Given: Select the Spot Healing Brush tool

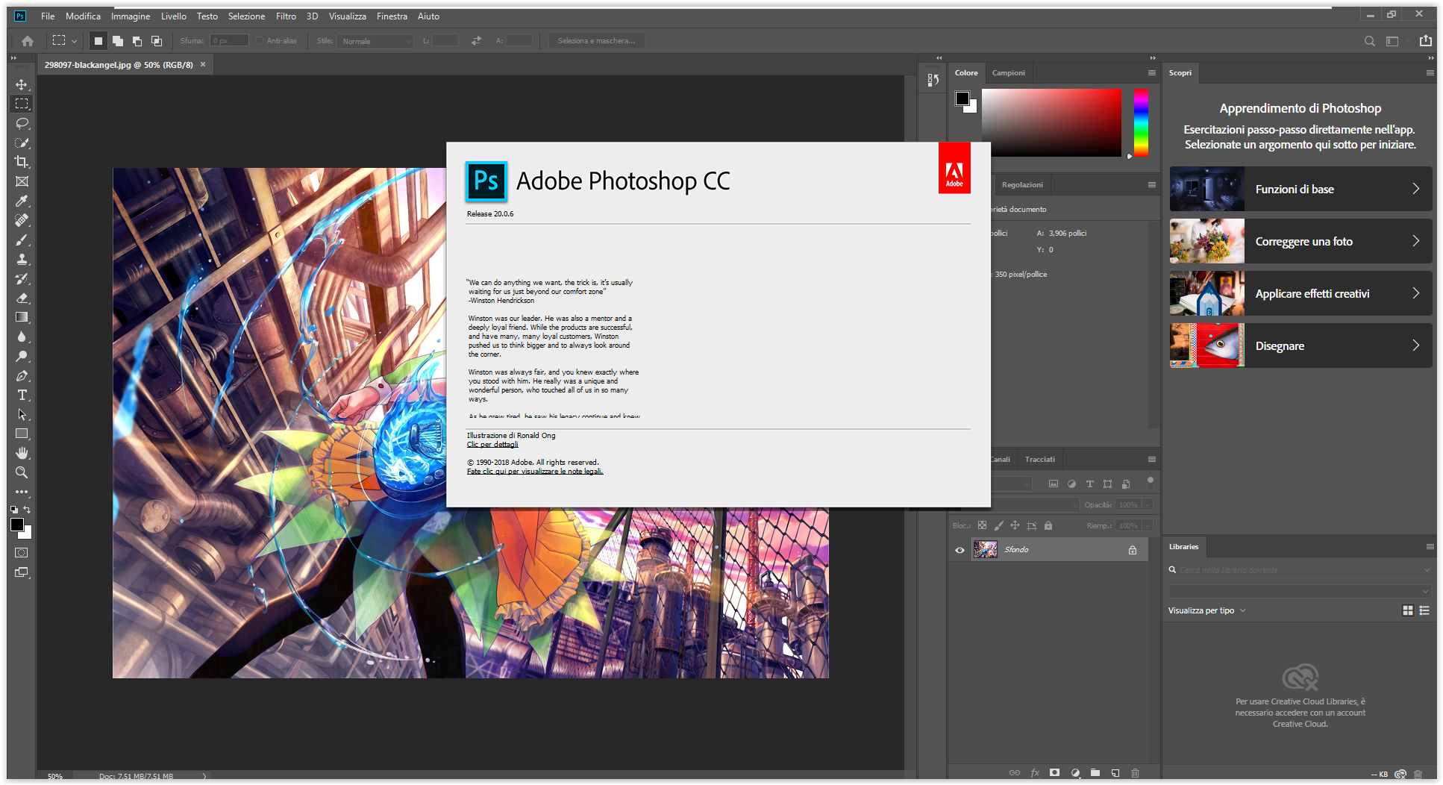Looking at the screenshot, I should click(x=22, y=220).
